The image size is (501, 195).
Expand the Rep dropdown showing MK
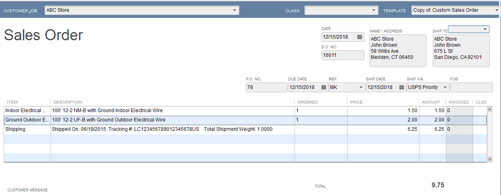click(361, 87)
